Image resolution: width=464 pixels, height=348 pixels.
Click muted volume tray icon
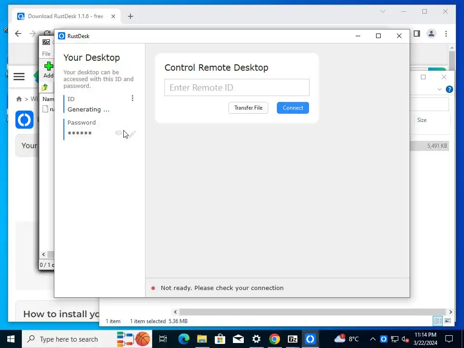pyautogui.click(x=406, y=339)
